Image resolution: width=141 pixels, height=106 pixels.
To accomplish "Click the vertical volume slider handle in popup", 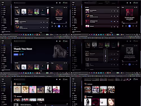I will [x=105, y=56].
